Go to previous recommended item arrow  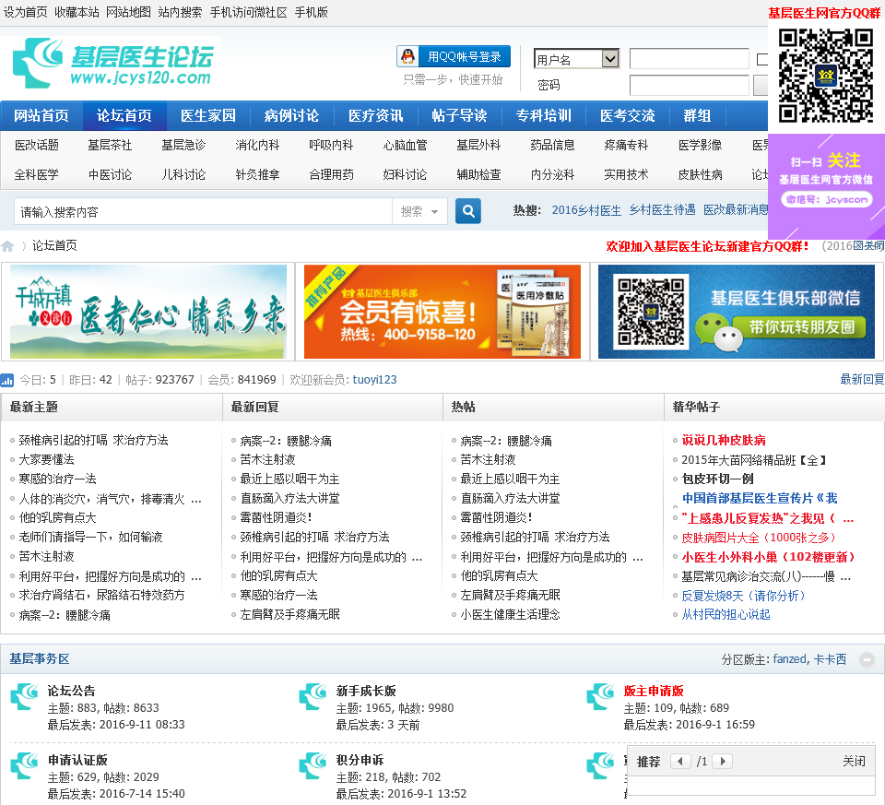point(680,761)
